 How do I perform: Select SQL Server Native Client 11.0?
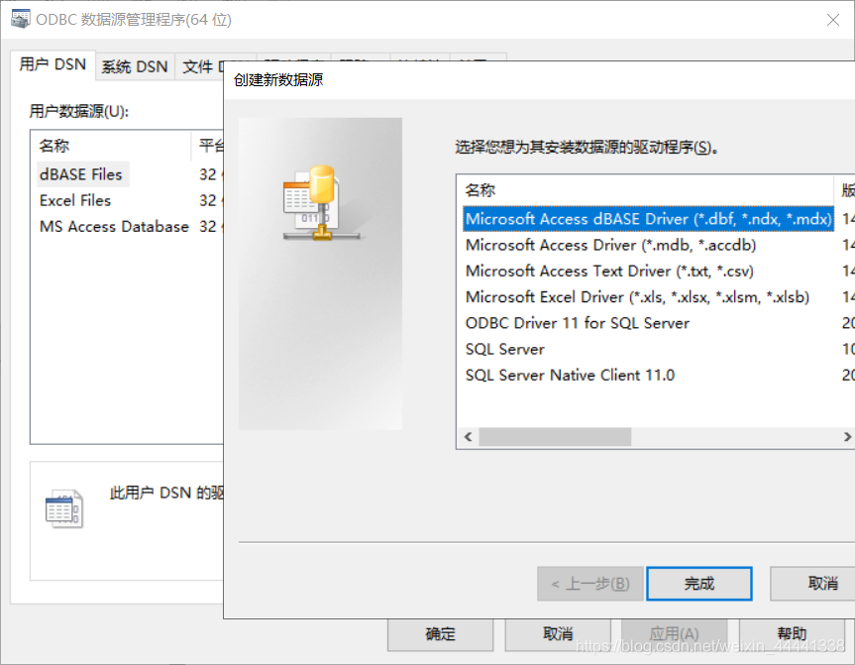(570, 376)
